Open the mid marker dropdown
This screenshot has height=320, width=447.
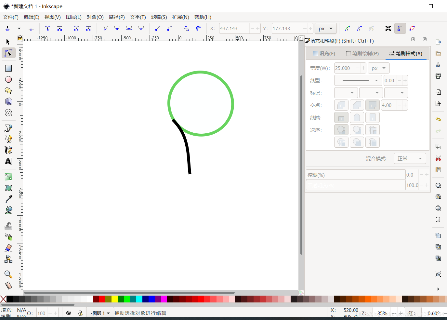click(x=371, y=93)
